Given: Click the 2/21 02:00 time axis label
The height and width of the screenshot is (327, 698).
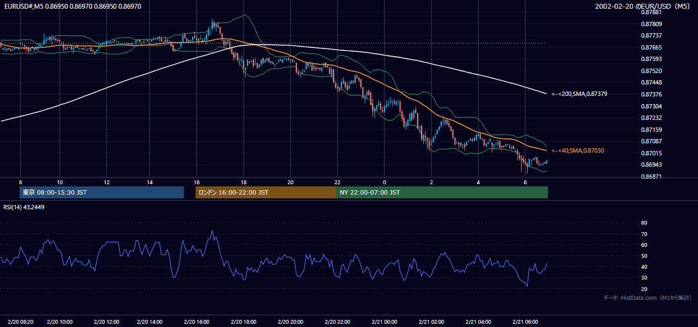Looking at the screenshot, I should 431,322.
